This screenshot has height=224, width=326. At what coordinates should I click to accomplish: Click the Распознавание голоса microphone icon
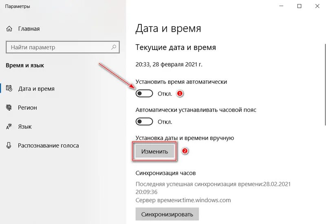coord(9,146)
